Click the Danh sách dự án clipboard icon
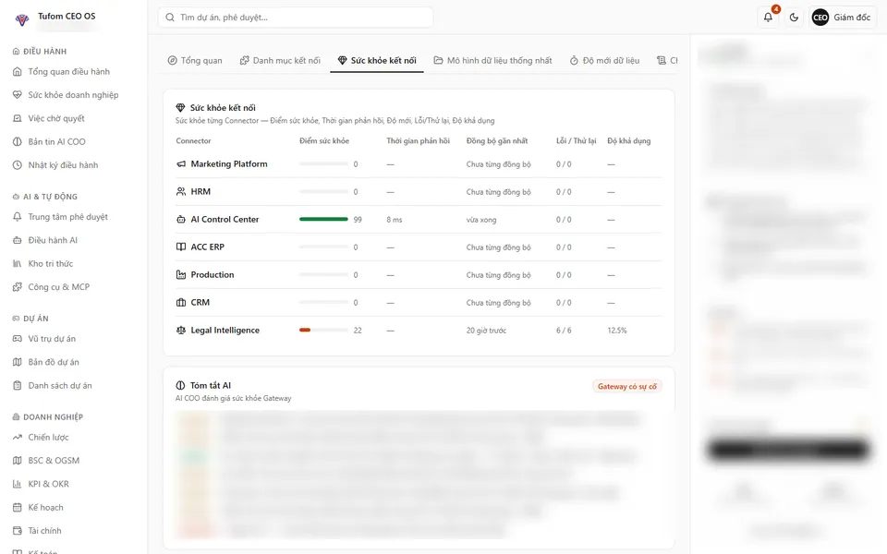Viewport: 887px width, 554px height. [17, 386]
